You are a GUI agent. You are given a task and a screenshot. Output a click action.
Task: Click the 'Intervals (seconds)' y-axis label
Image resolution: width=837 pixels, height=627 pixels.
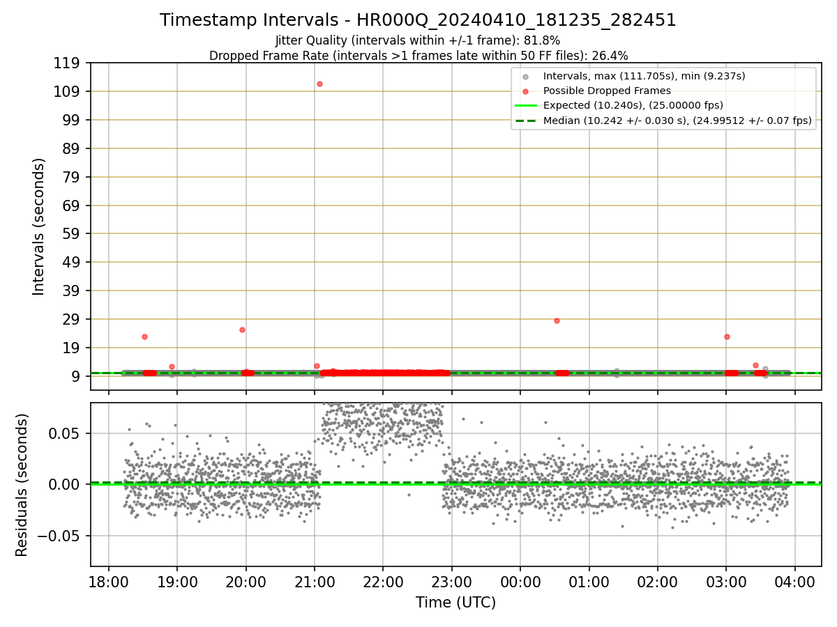(x=39, y=226)
